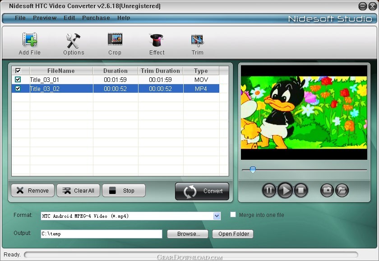The image size is (379, 261).
Task: Click the Add File toolbar icon
Action: (29, 40)
